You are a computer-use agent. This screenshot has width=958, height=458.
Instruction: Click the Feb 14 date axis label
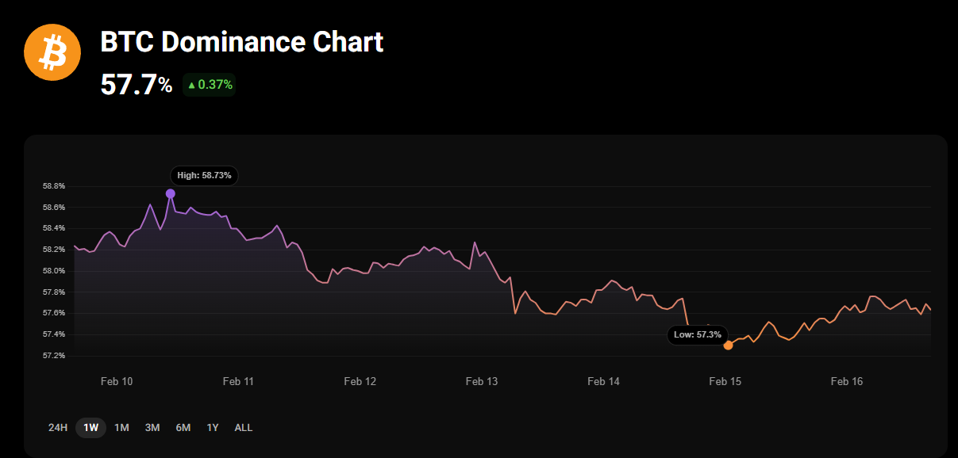(x=603, y=382)
